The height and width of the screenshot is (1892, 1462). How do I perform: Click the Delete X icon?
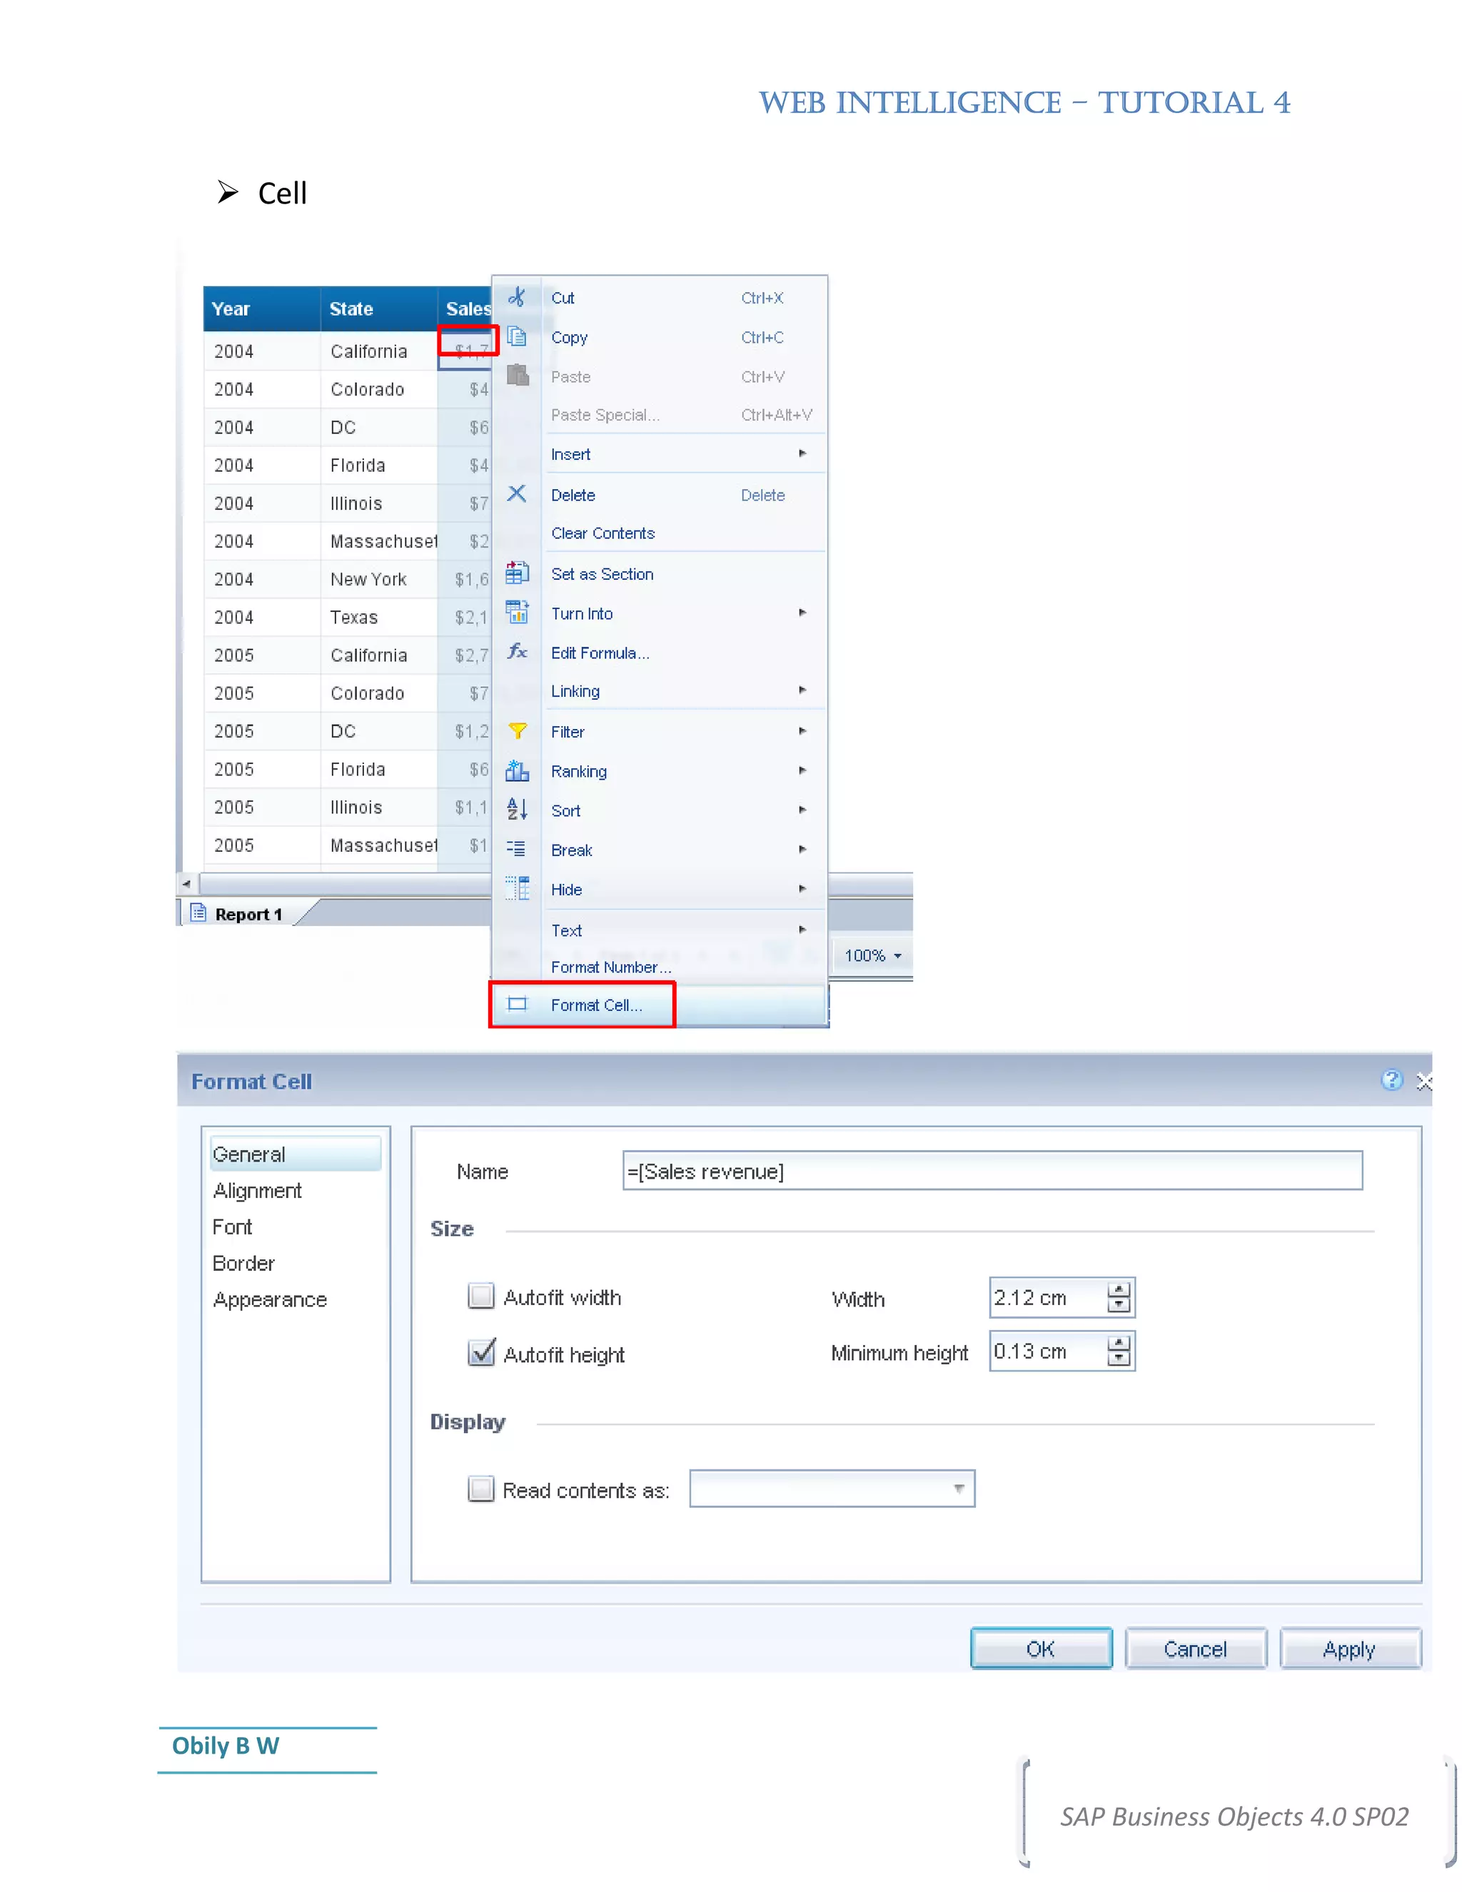pyautogui.click(x=517, y=494)
